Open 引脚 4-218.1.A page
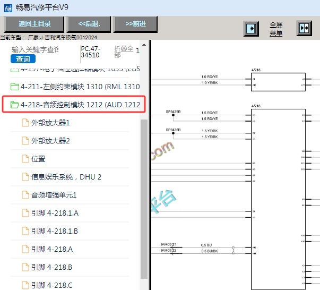This screenshot has height=290, width=320. pos(55,213)
